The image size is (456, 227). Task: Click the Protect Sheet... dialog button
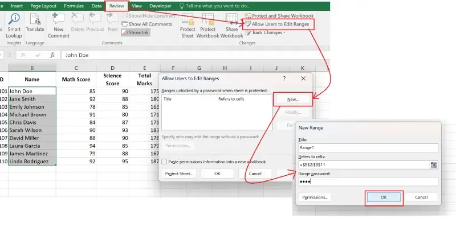coord(179,174)
